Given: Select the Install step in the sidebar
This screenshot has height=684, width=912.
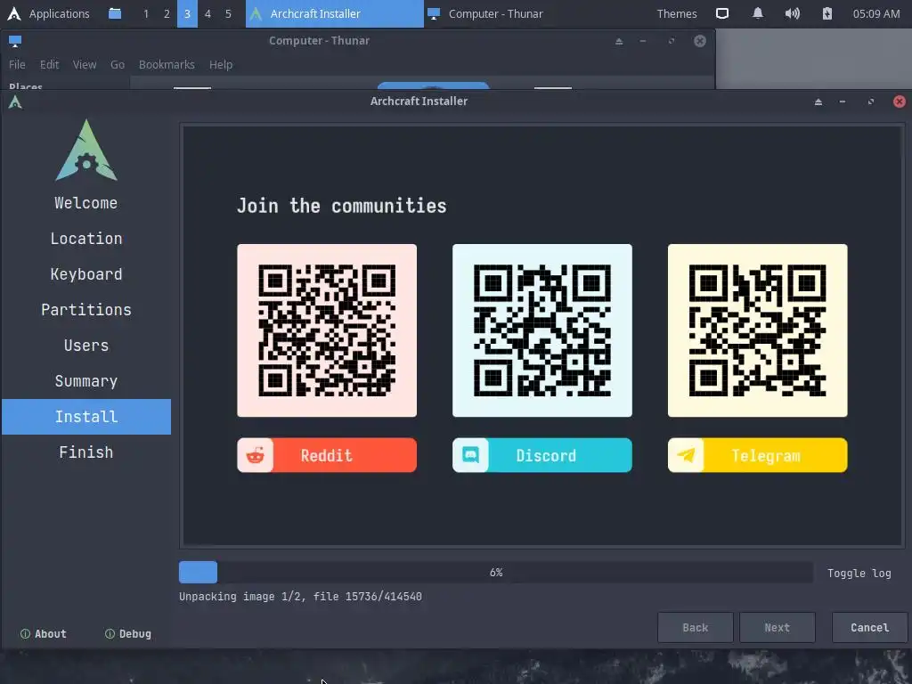Looking at the screenshot, I should [86, 417].
